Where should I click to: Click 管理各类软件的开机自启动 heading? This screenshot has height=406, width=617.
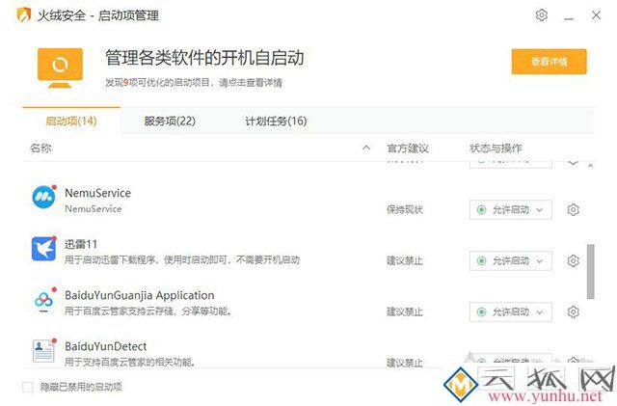coord(204,58)
